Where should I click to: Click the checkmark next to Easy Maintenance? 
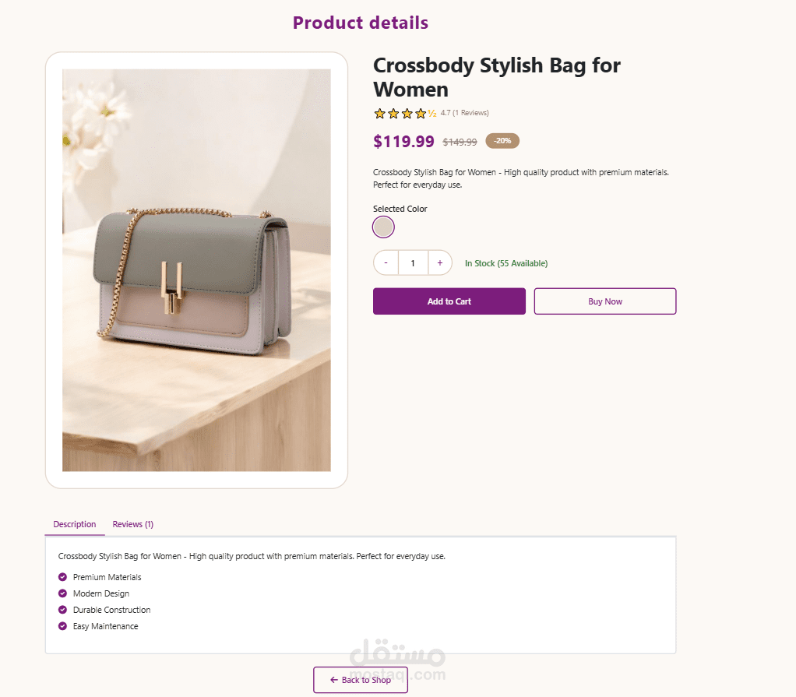coord(62,626)
